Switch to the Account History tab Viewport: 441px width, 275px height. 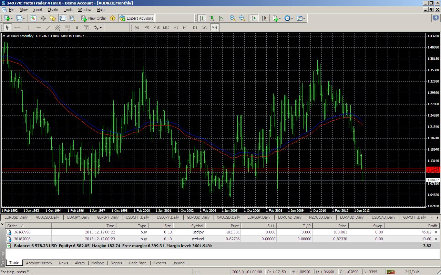[x=39, y=263]
